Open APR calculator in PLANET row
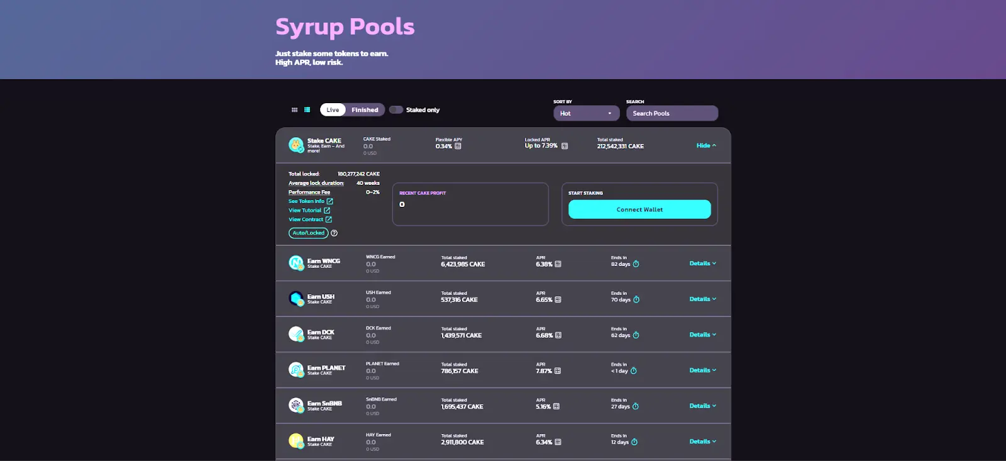1006x461 pixels. tap(557, 371)
